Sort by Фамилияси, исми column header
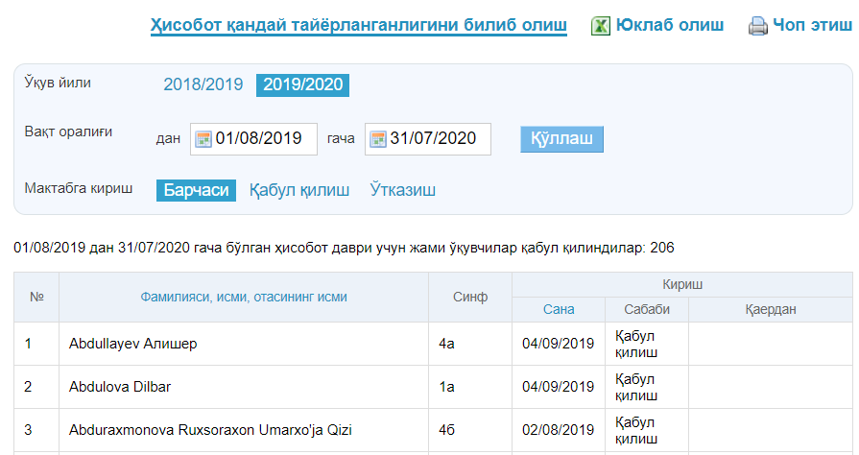The image size is (859, 455). pyautogui.click(x=244, y=298)
